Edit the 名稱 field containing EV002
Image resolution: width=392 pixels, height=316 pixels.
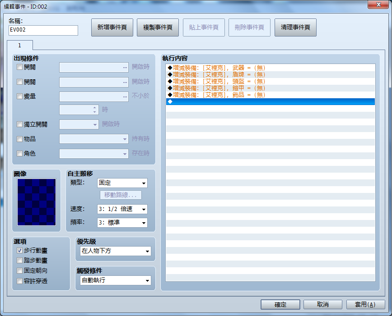(43, 30)
